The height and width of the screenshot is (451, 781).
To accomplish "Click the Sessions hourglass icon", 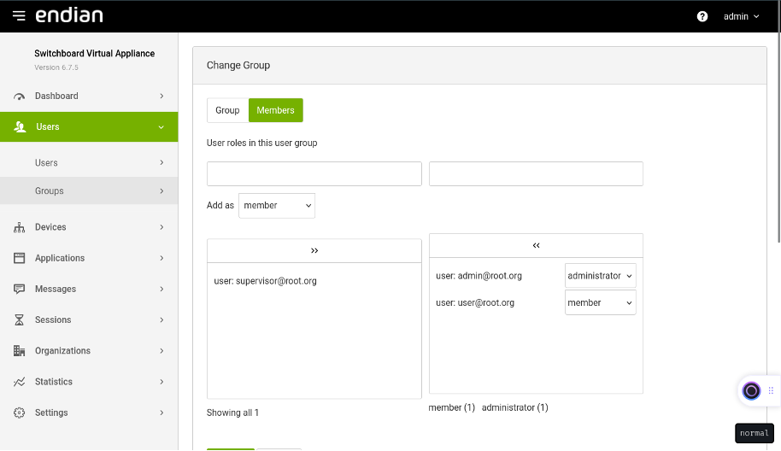I will tap(19, 319).
